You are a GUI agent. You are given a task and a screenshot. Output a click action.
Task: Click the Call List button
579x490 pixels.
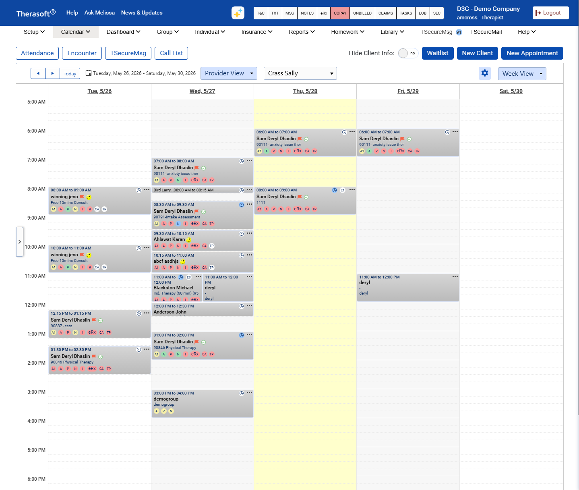pos(171,53)
